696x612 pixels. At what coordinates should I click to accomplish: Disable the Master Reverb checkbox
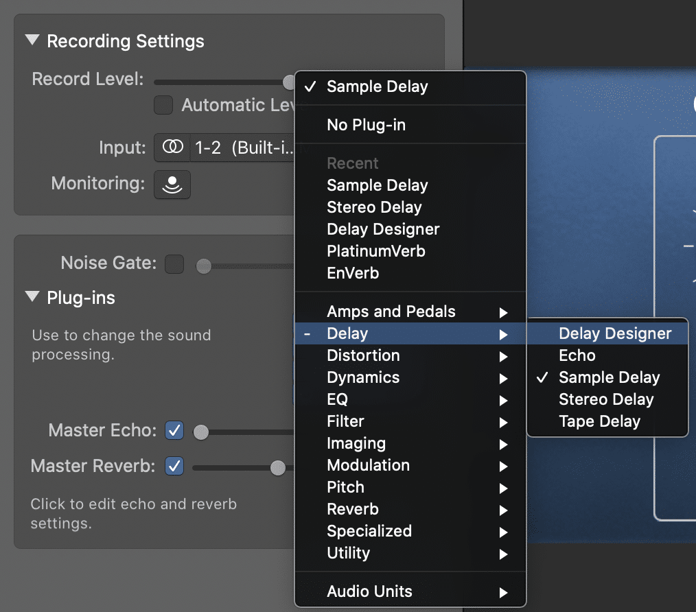point(174,467)
